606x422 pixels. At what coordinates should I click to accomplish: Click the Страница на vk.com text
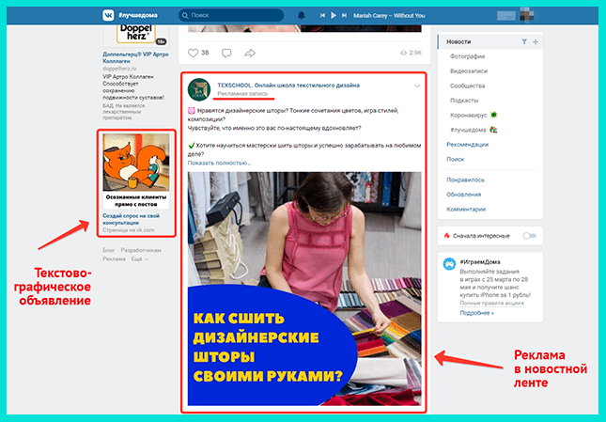coord(129,230)
